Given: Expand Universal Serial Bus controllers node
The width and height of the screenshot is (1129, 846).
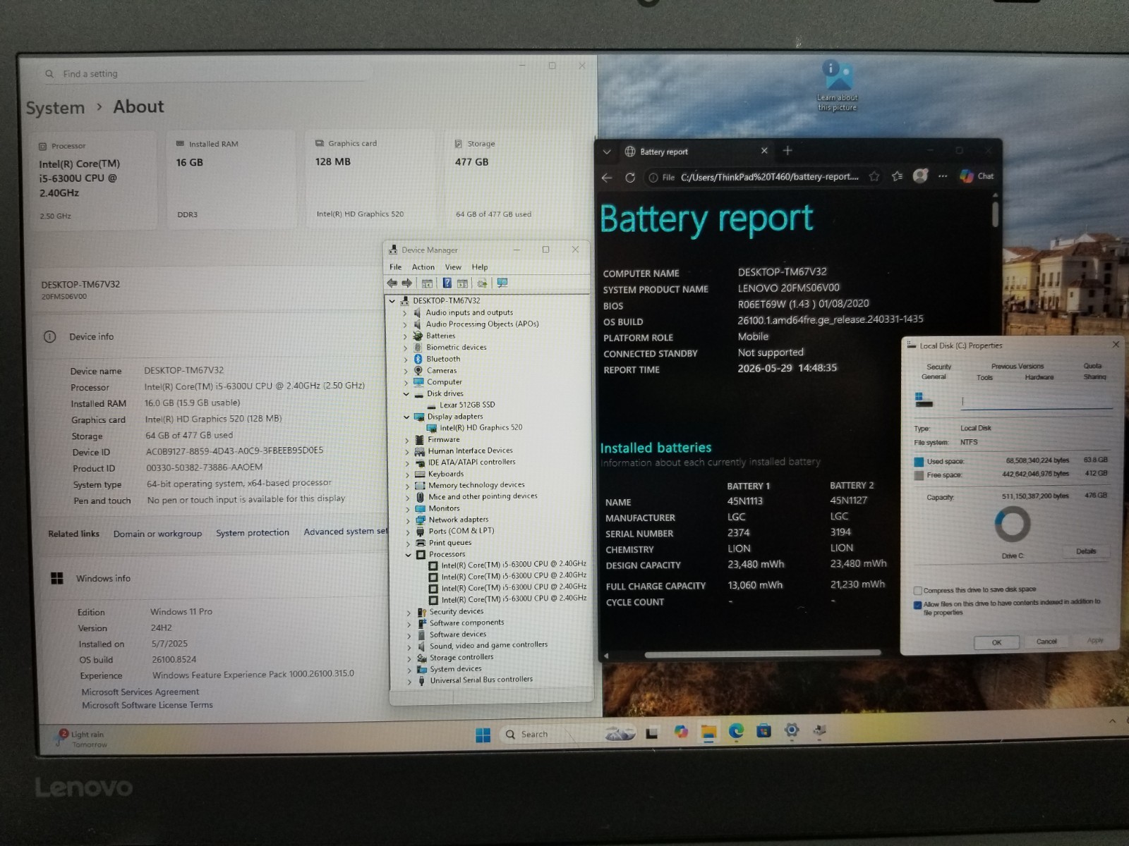Looking at the screenshot, I should tap(409, 682).
